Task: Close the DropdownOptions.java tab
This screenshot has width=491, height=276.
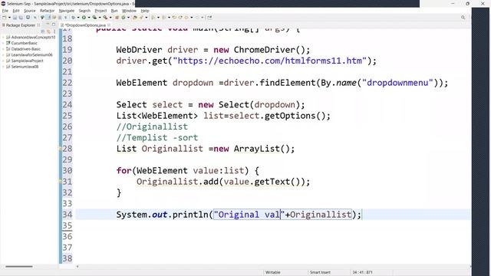Action: click(109, 25)
